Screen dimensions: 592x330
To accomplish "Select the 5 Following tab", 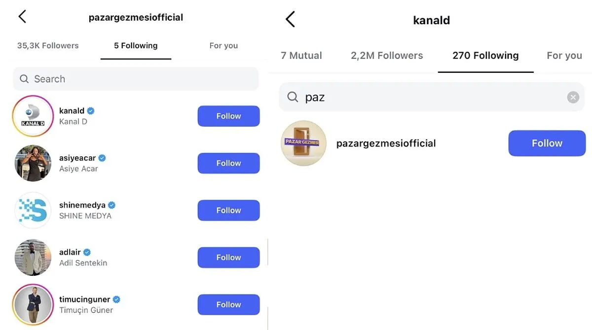I will click(x=136, y=46).
